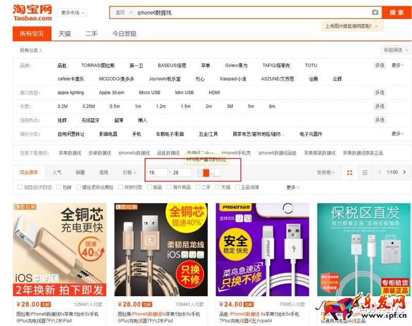
Task: Click the orange price distribution bar
Action: coord(205,173)
